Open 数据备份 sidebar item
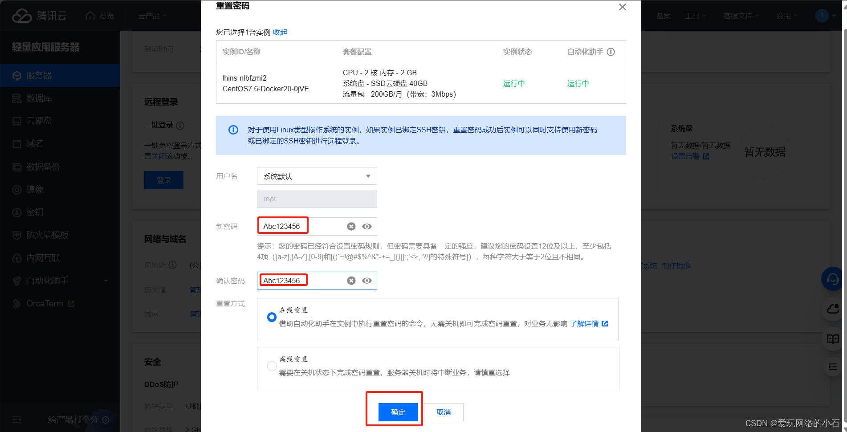 pyautogui.click(x=60, y=167)
